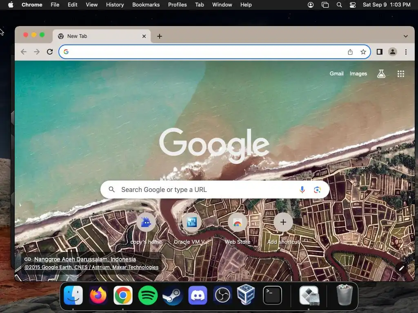Click the browser Forward arrow

click(37, 52)
